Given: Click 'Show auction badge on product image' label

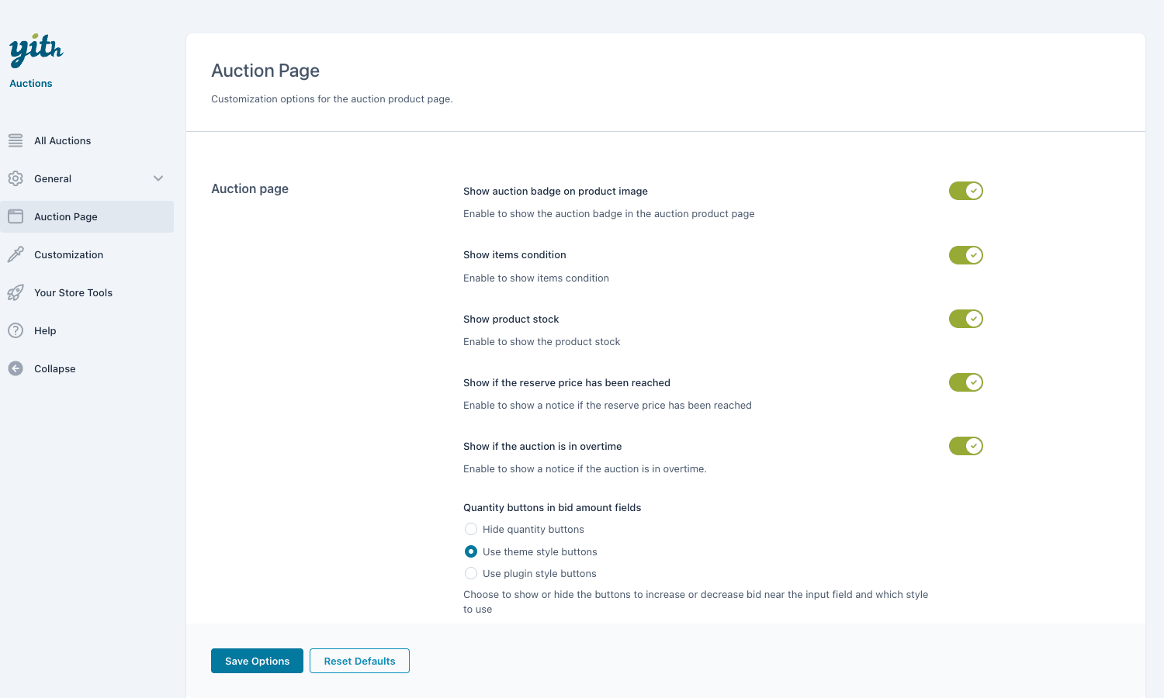Looking at the screenshot, I should [556, 191].
